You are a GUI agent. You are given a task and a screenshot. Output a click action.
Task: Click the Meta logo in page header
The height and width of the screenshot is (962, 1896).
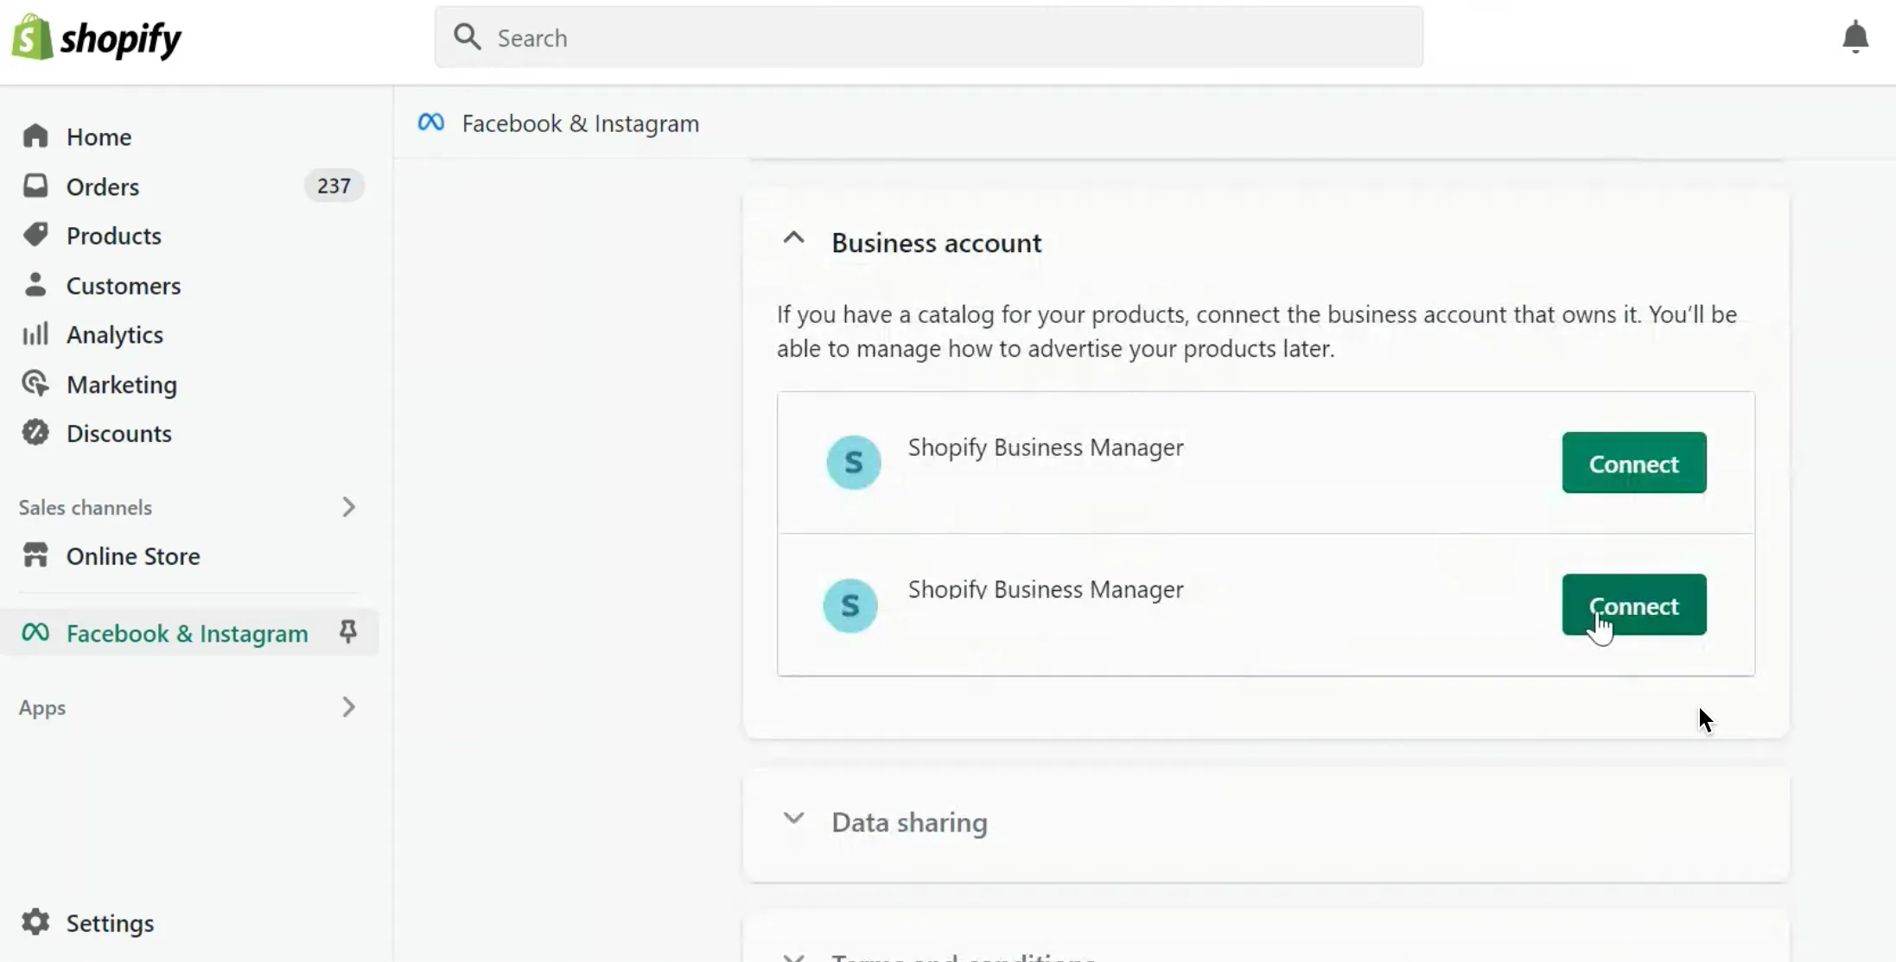point(431,123)
